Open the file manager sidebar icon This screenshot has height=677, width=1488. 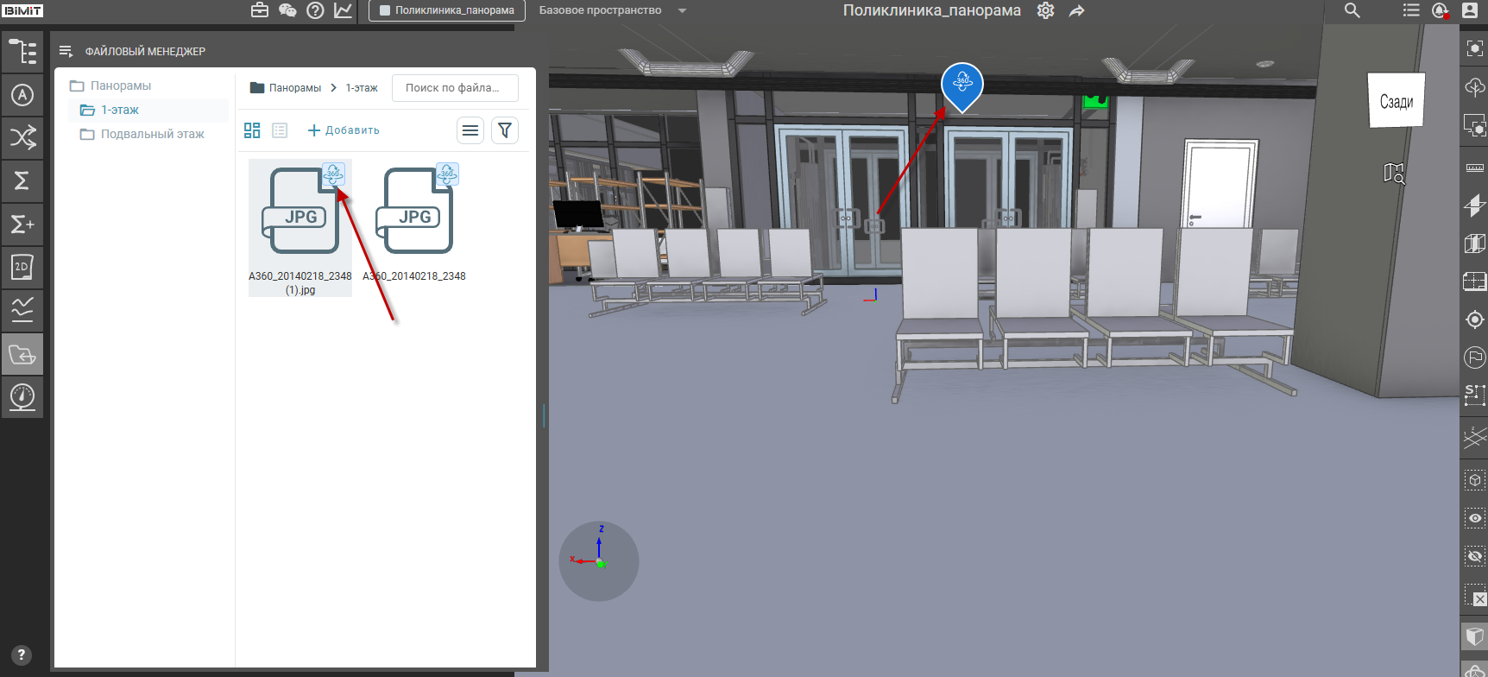coord(22,354)
